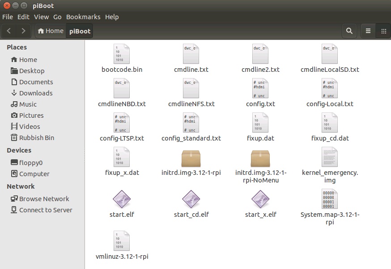Open the vmlinuz-3.12-1-rpi file

(x=122, y=241)
